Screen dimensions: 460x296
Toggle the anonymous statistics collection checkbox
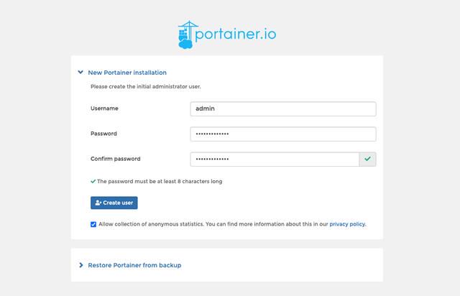click(93, 224)
